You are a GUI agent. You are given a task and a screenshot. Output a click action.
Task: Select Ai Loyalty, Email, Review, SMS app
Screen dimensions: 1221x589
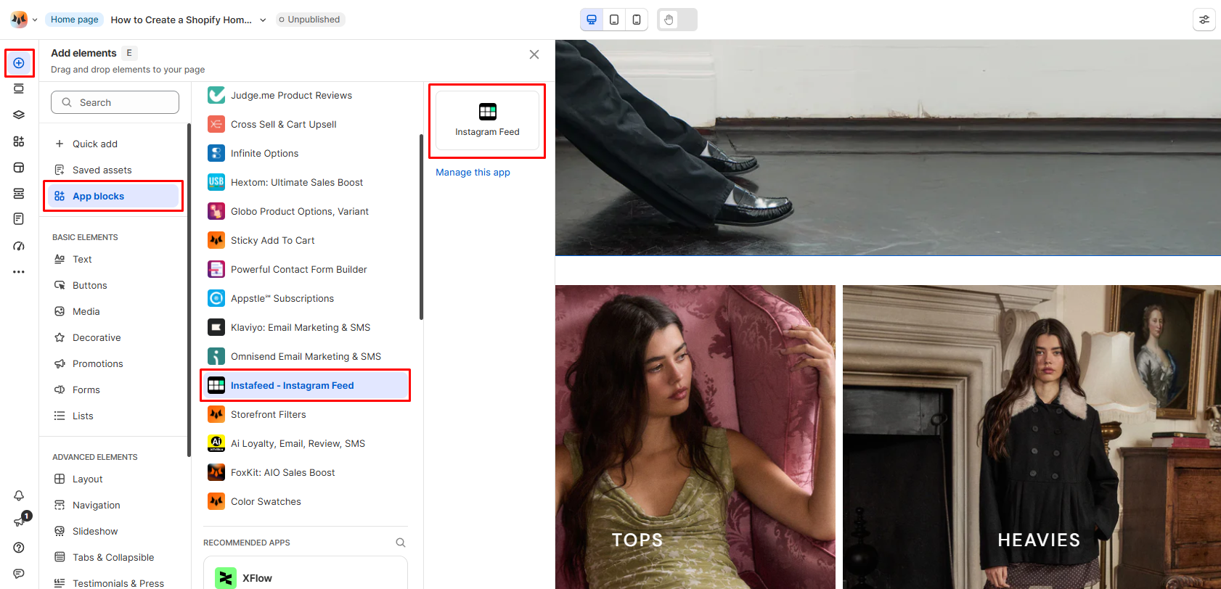305,443
